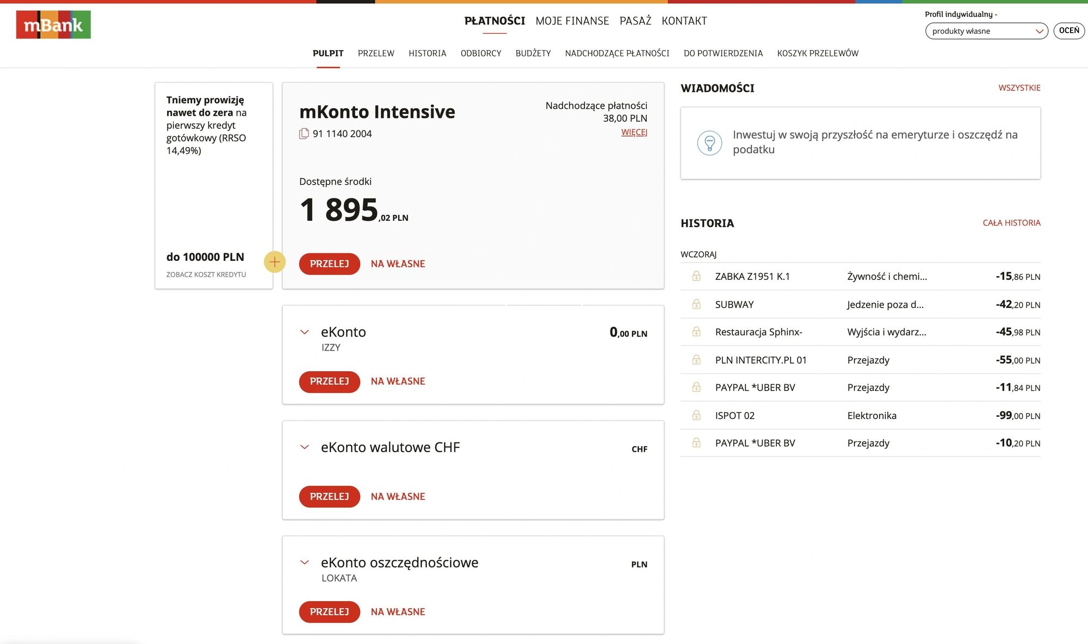Click NA WŁASNE on mKonto Intensive

tap(398, 264)
